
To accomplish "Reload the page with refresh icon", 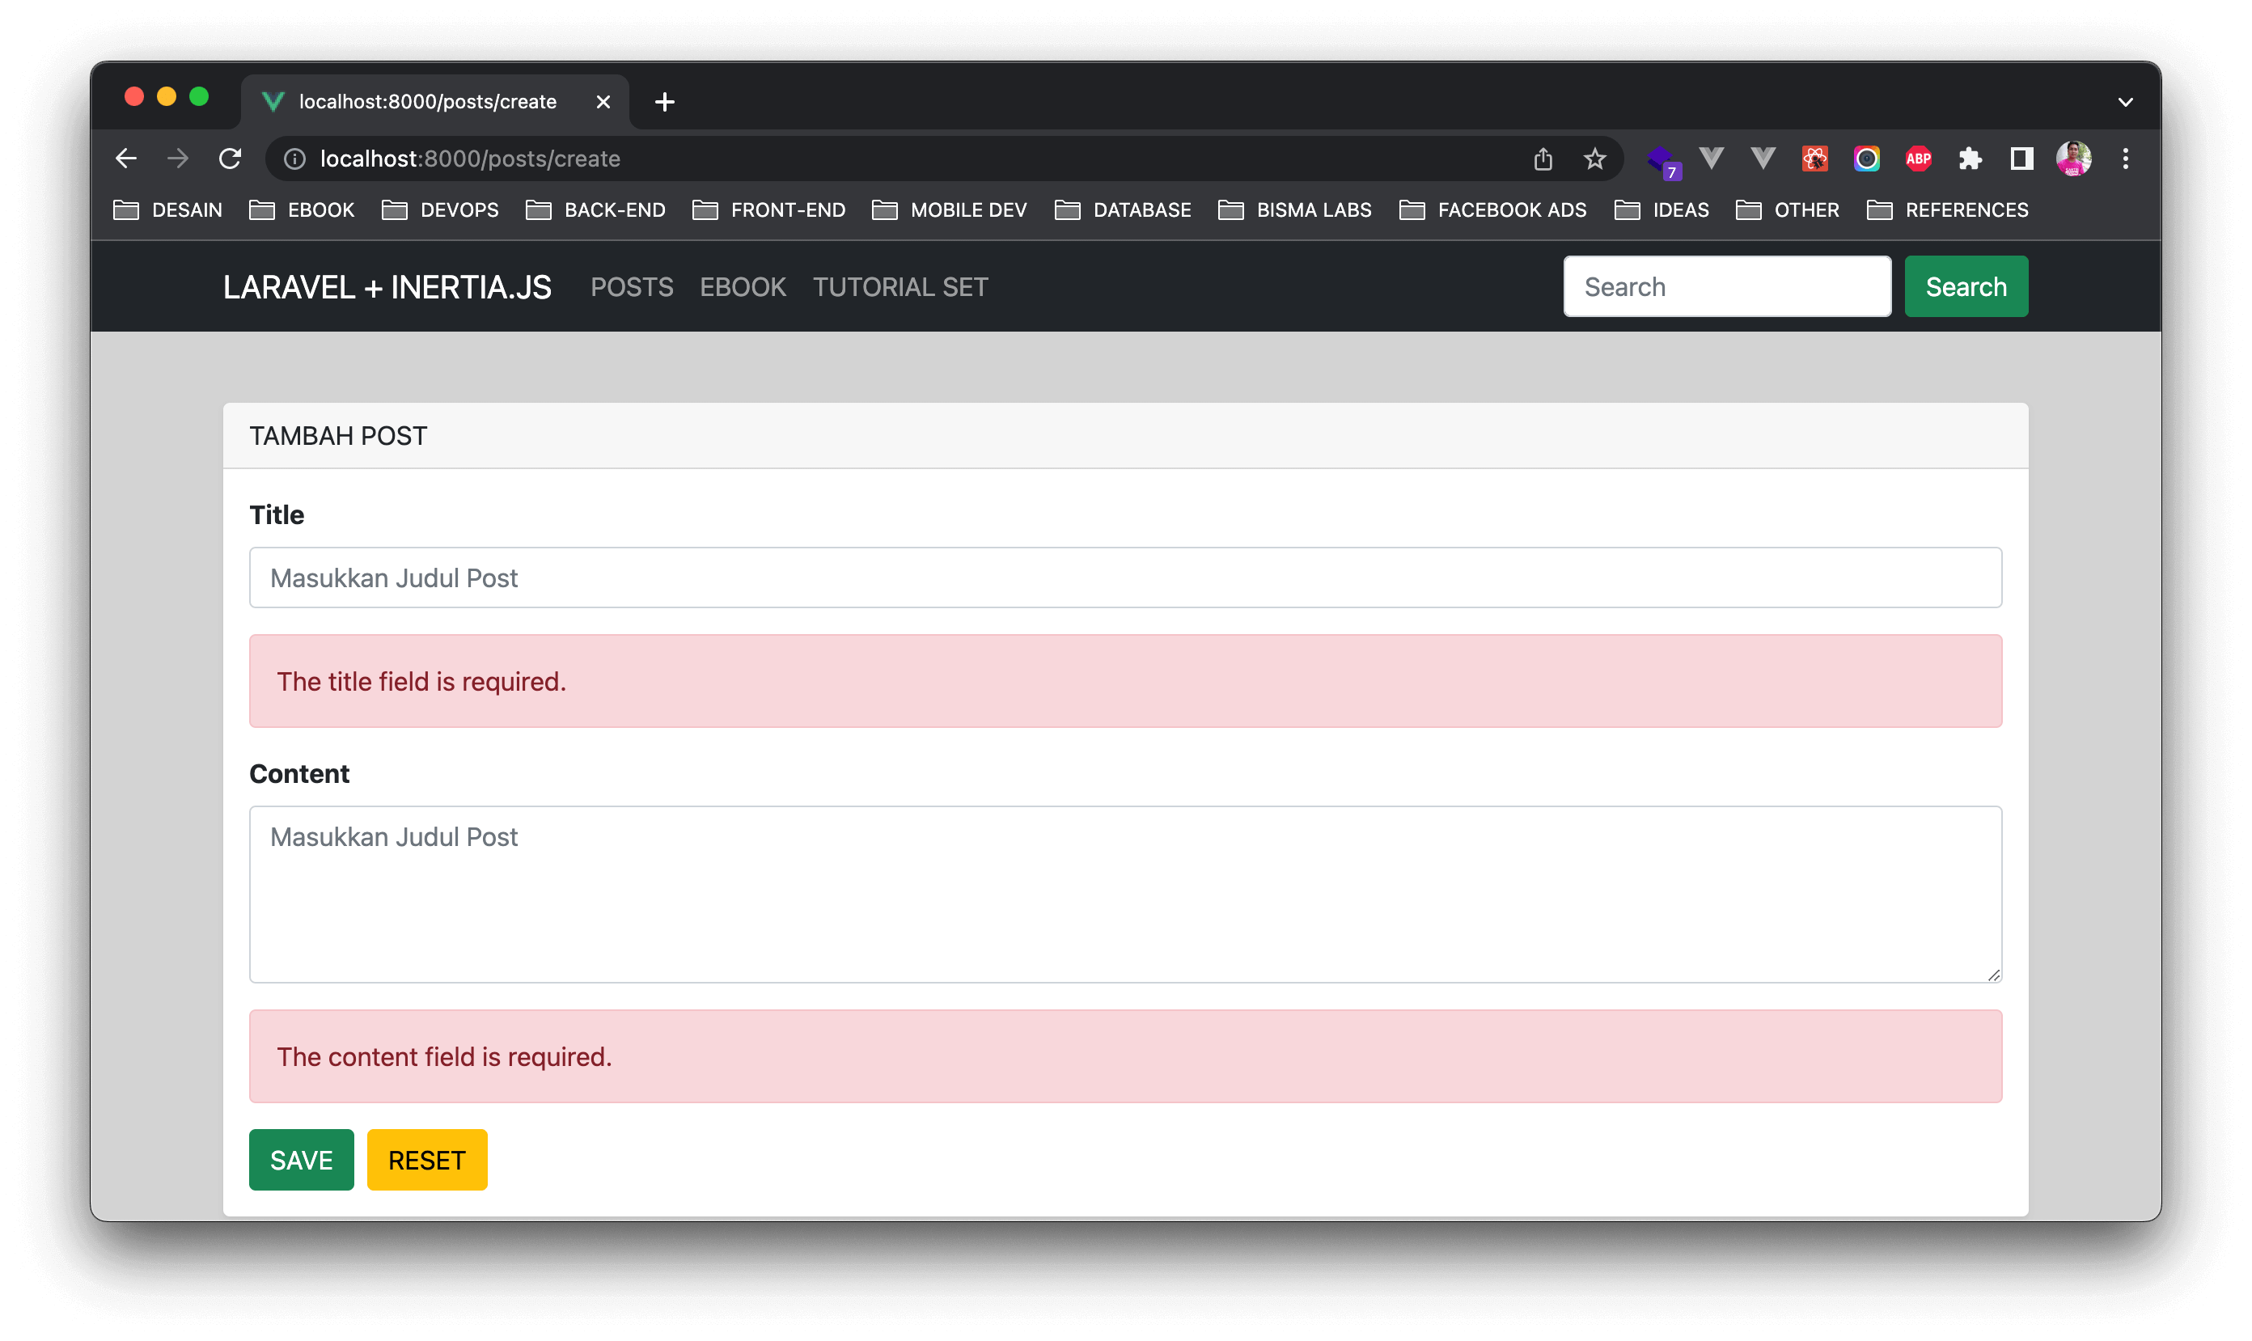I will pos(231,159).
